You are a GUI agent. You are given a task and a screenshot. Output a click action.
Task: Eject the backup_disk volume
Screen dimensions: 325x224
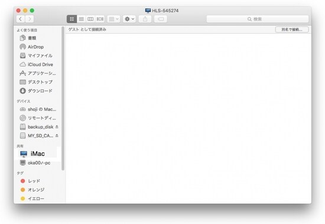coord(57,127)
